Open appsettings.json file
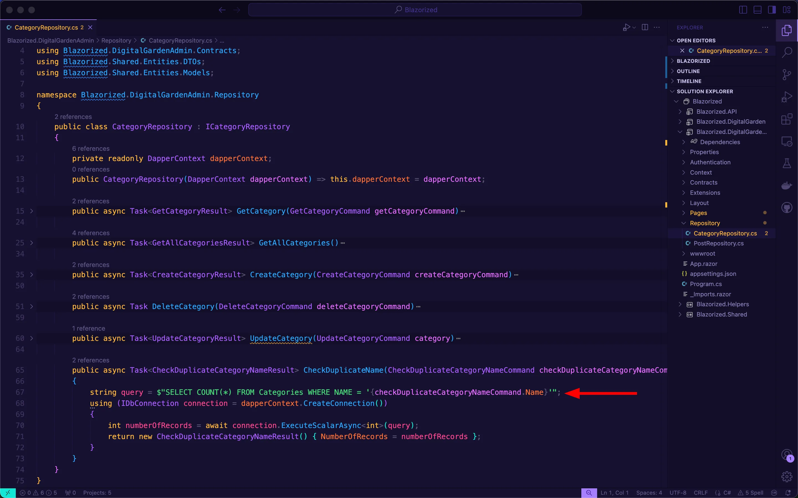This screenshot has width=798, height=498. tap(721, 274)
